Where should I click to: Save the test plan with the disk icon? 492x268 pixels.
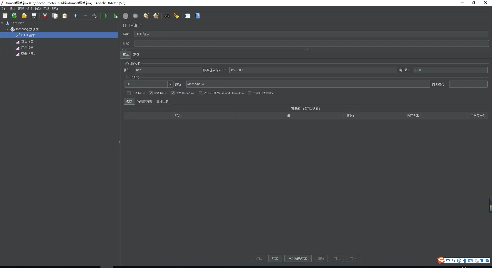pyautogui.click(x=34, y=16)
